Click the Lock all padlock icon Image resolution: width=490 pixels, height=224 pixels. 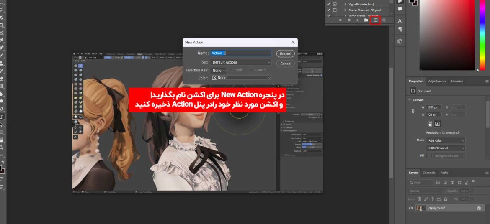click(x=445, y=199)
